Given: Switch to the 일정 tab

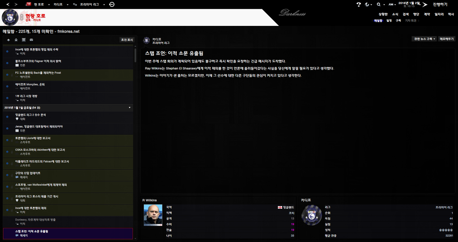Looking at the screenshot, I should [389, 21].
